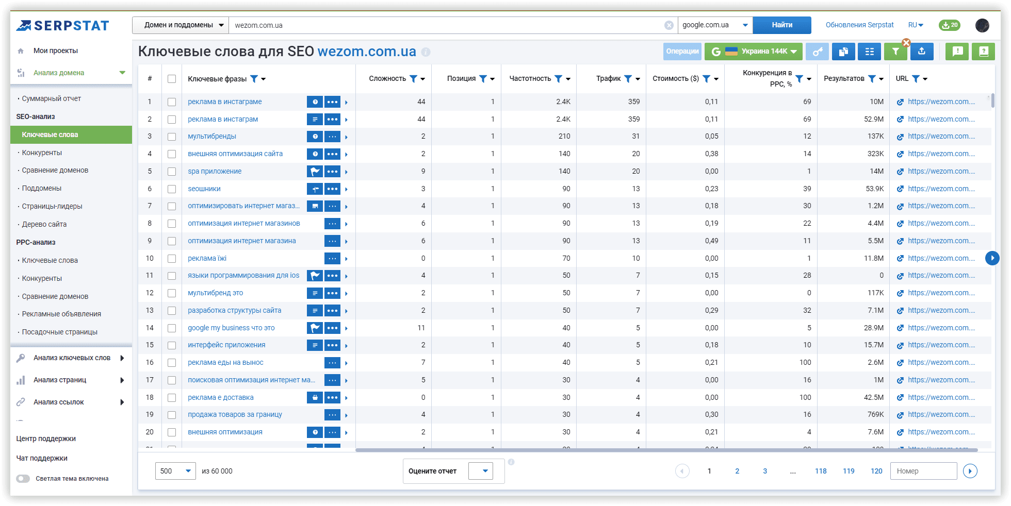The width and height of the screenshot is (1011, 506).
Task: Click the Операции button
Action: click(x=682, y=52)
